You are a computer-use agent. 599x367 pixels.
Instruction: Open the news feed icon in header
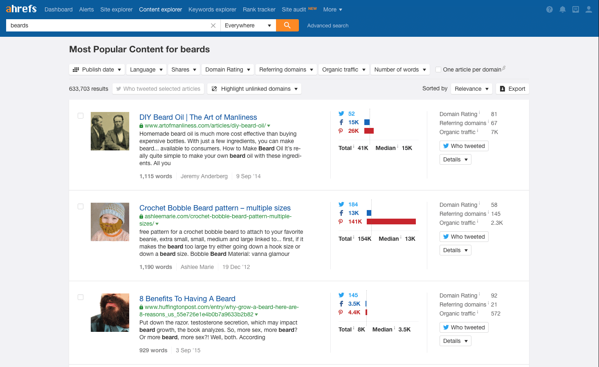[x=575, y=9]
